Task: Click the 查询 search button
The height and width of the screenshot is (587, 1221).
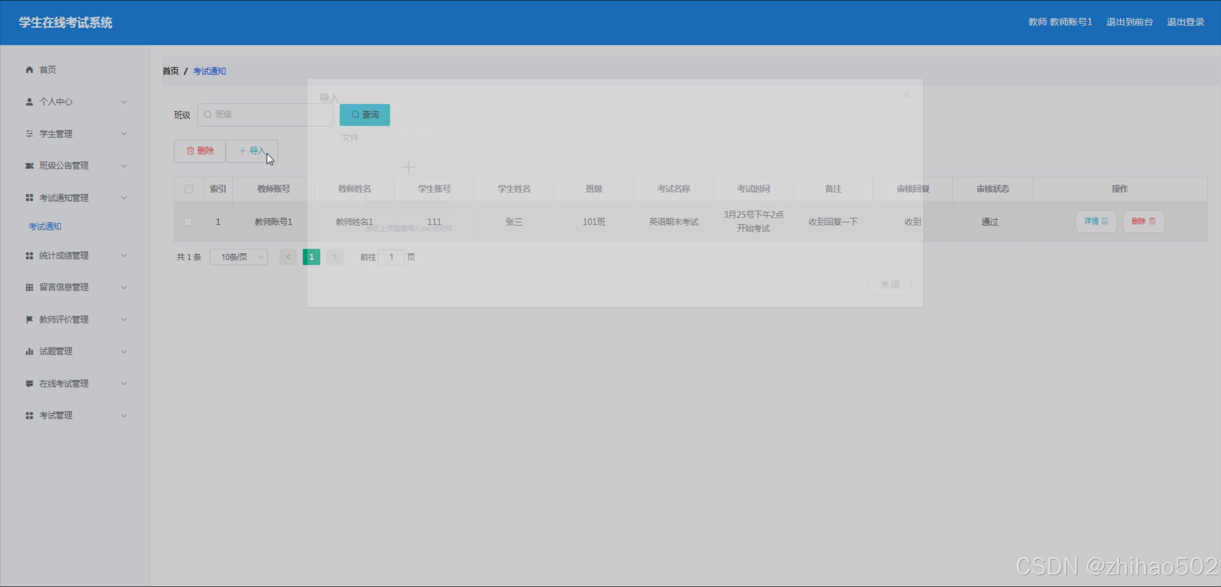Action: [x=365, y=115]
